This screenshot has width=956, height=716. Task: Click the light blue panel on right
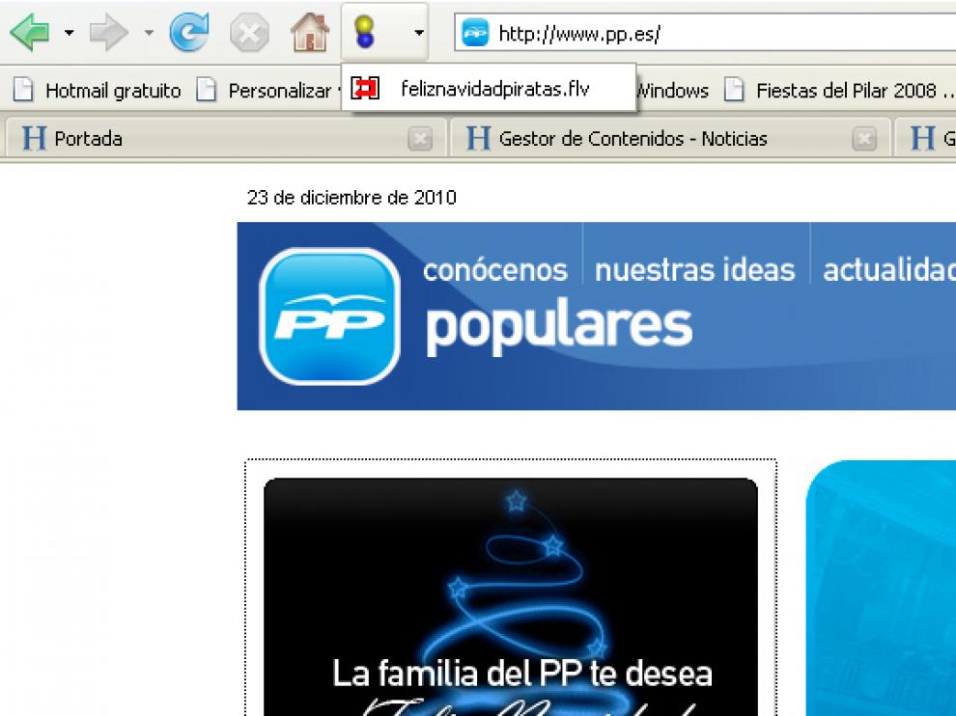coord(881,588)
